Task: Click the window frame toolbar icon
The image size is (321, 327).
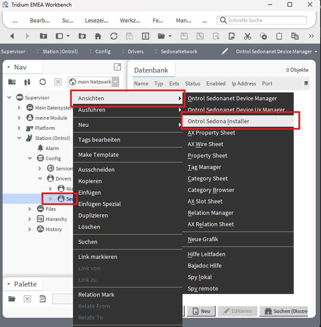Action: click(x=59, y=36)
